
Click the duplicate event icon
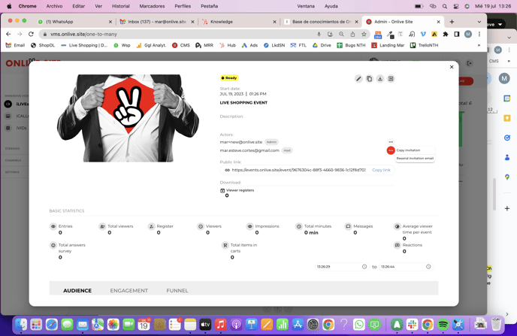coord(369,79)
